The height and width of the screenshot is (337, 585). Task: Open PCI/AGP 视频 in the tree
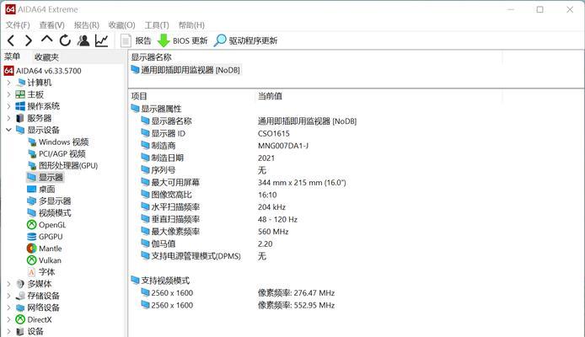coord(57,154)
